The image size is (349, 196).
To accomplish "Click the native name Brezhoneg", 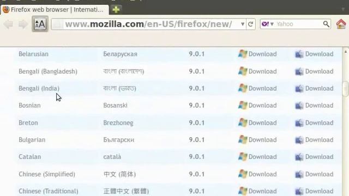I will [118, 123].
